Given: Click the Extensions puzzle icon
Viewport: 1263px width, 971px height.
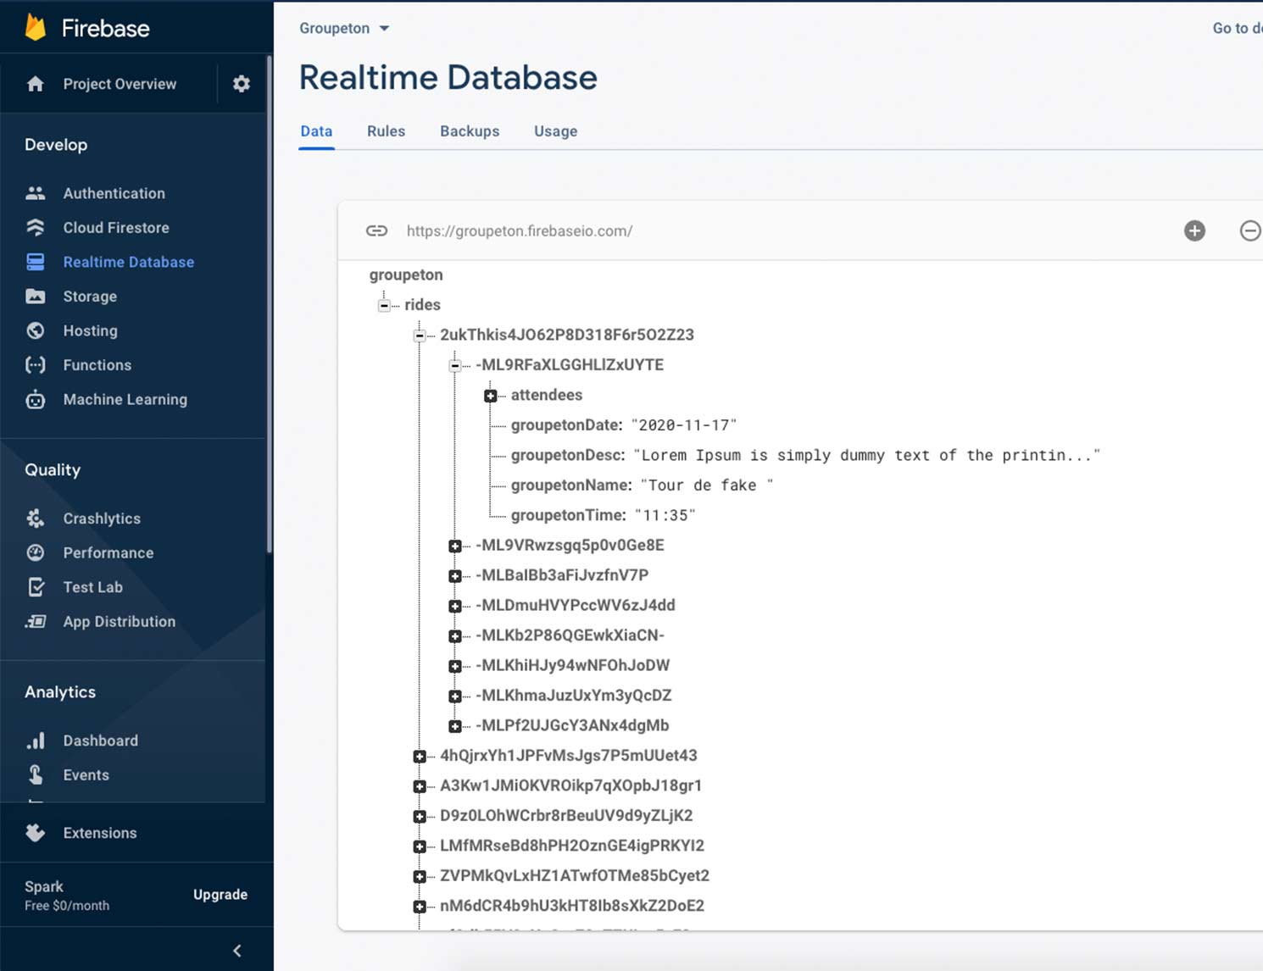Looking at the screenshot, I should tap(35, 833).
